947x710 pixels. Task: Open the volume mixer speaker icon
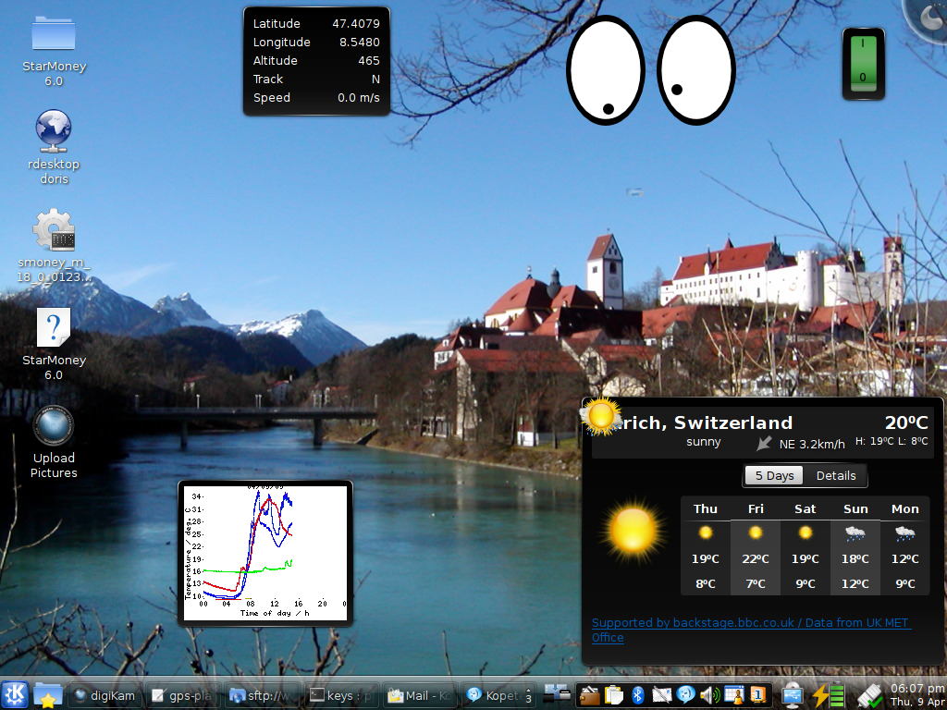[x=709, y=695]
